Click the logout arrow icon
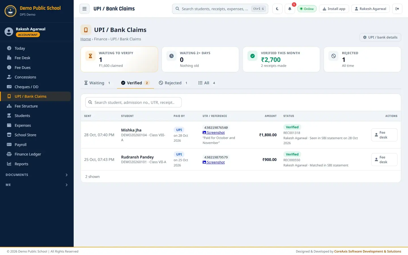Viewport: 408px width, 255px height. [397, 9]
